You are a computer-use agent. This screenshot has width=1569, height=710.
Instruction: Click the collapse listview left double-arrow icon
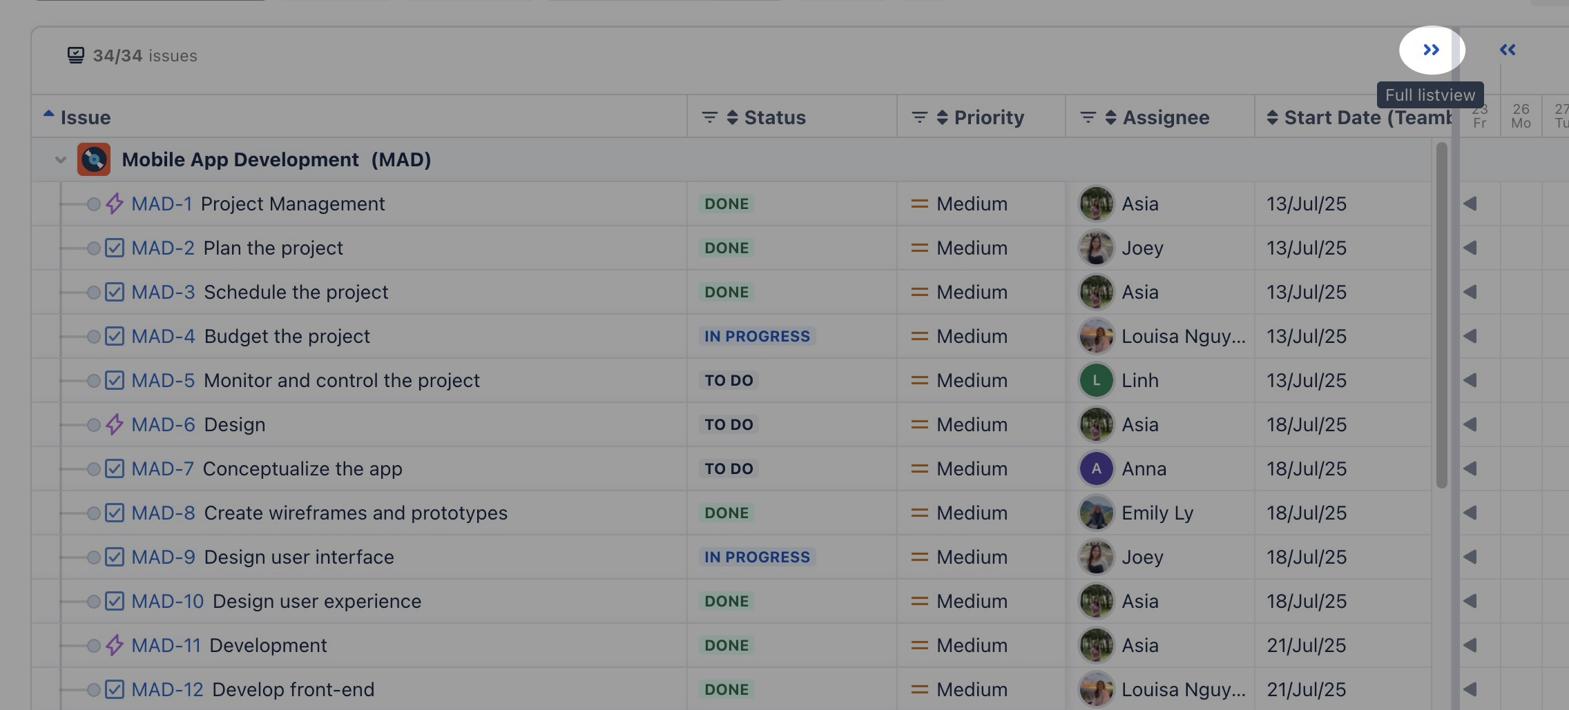click(x=1508, y=50)
